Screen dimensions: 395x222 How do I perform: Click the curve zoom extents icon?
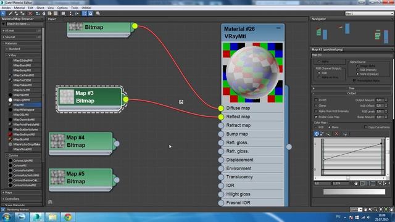click(x=362, y=184)
